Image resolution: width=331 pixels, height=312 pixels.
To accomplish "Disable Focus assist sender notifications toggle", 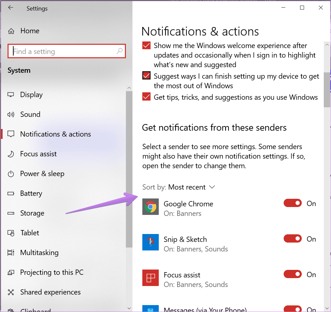I will (293, 274).
